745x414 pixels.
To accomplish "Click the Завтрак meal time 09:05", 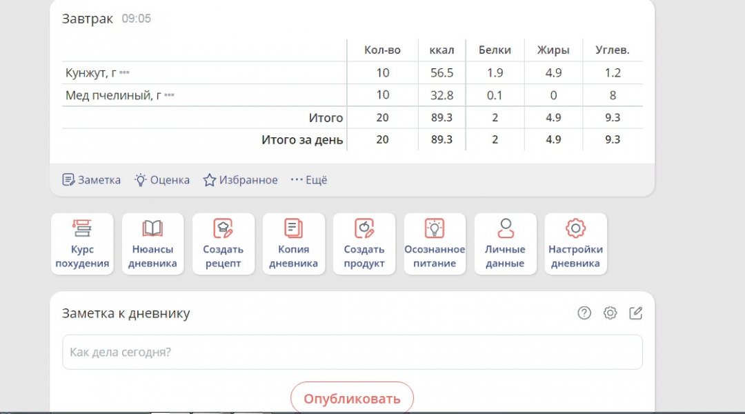I will (137, 19).
